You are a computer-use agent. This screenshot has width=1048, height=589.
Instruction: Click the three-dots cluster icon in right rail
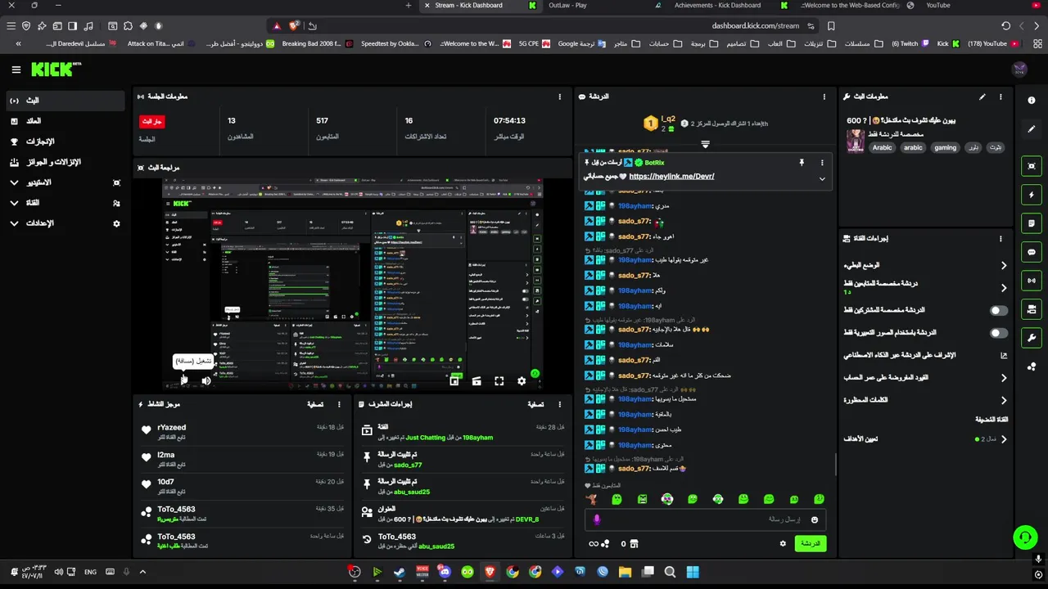click(1032, 366)
